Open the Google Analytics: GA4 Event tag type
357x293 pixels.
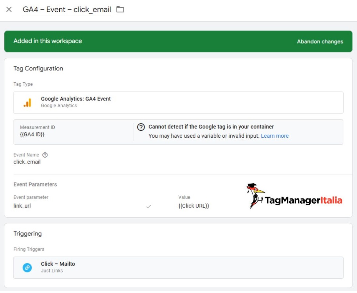178,103
